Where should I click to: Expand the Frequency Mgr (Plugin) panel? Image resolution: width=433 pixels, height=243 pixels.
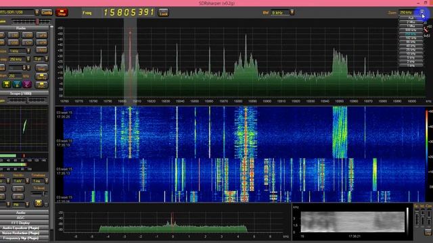[24, 238]
